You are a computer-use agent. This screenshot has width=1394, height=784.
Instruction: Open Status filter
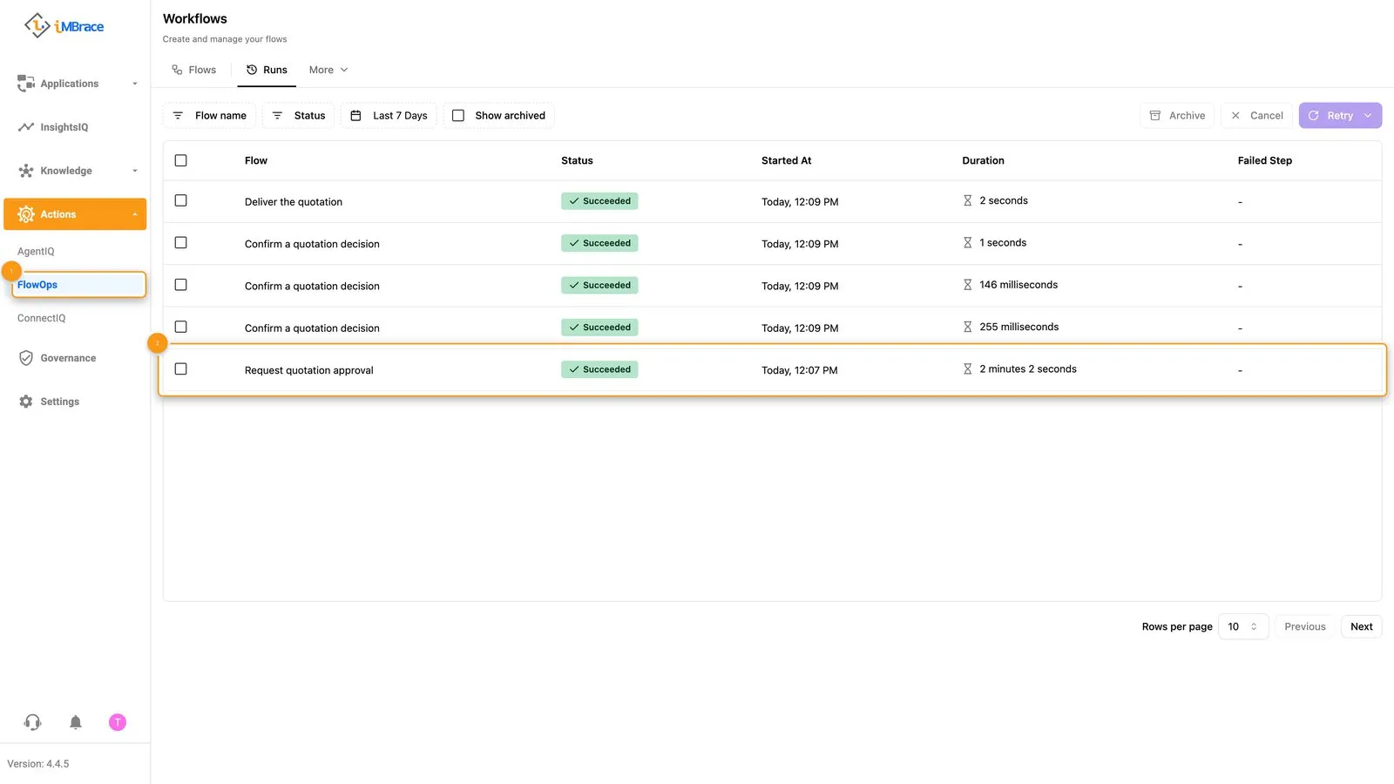(x=298, y=115)
